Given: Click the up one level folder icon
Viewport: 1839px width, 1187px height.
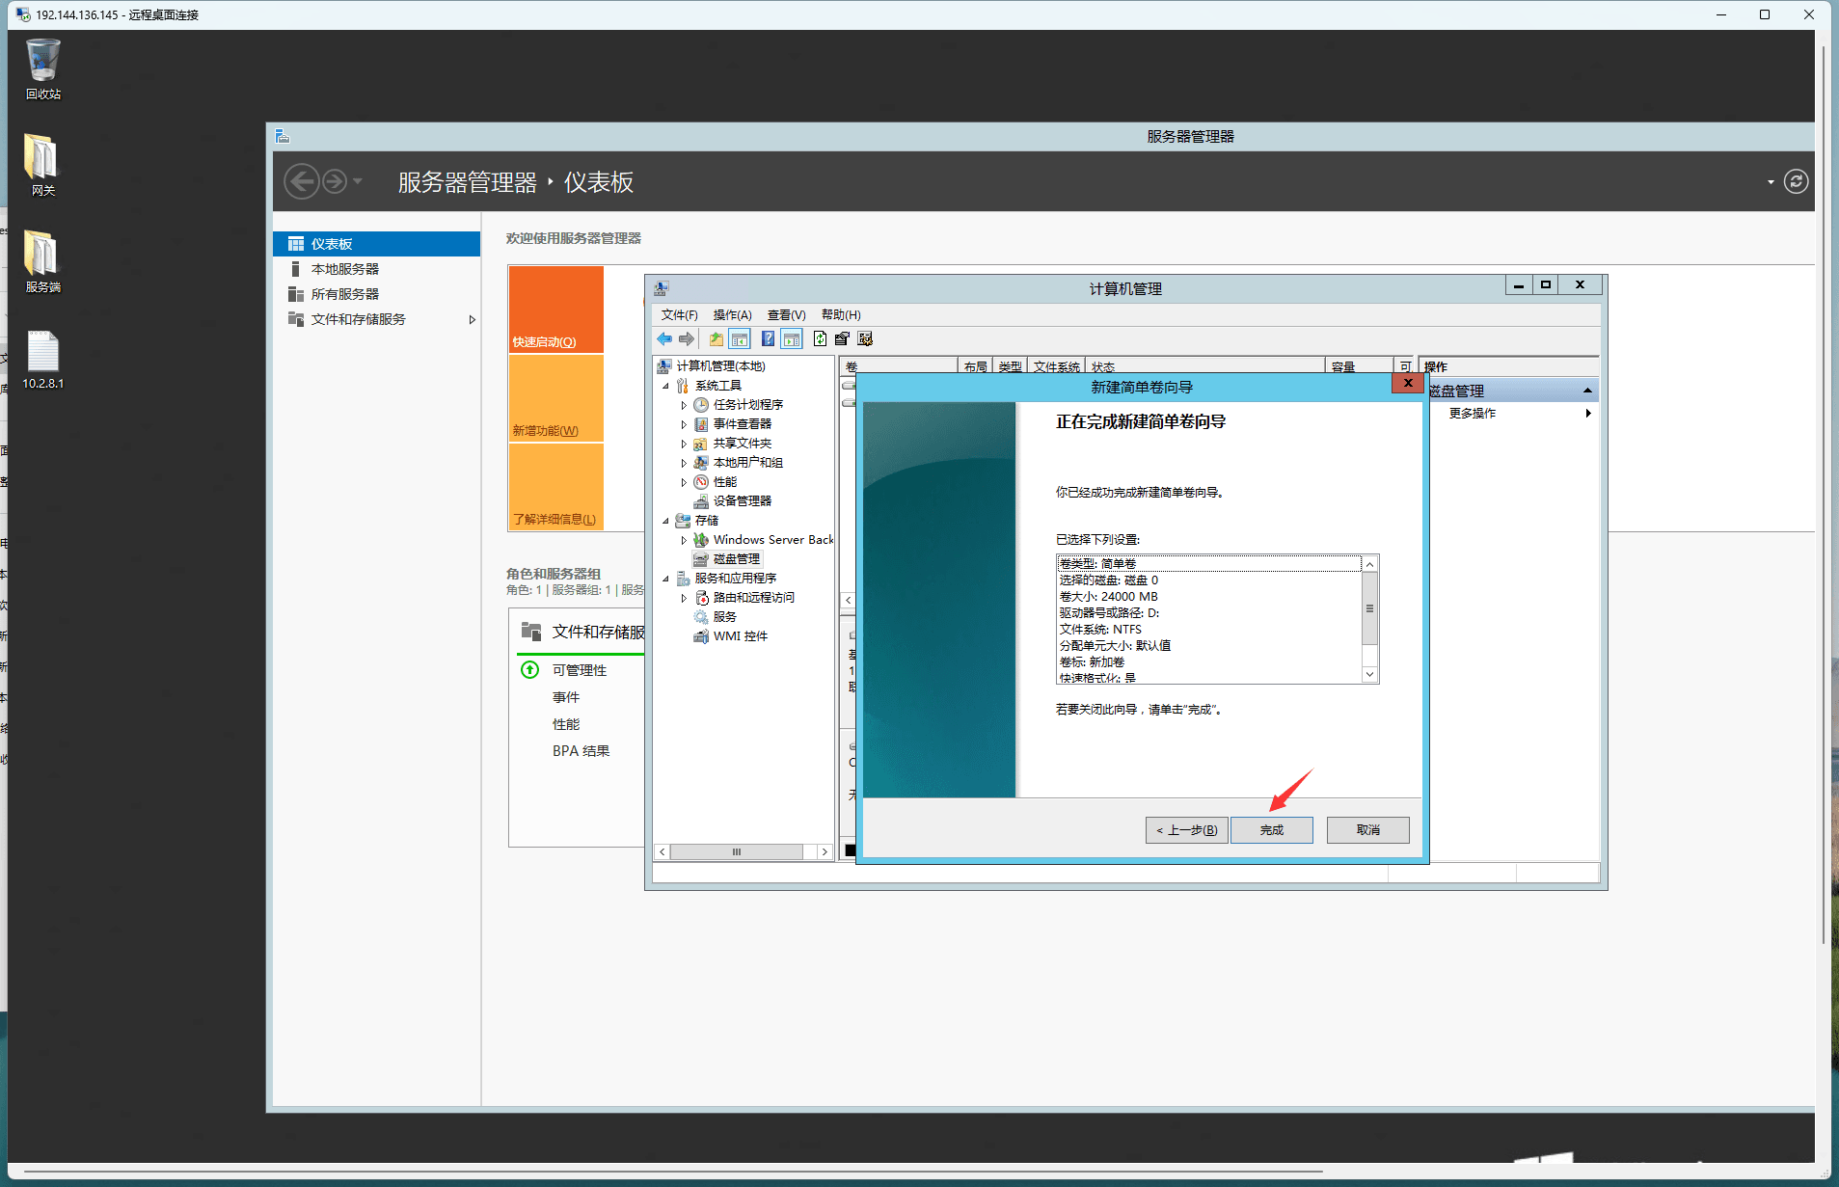Looking at the screenshot, I should 716,339.
